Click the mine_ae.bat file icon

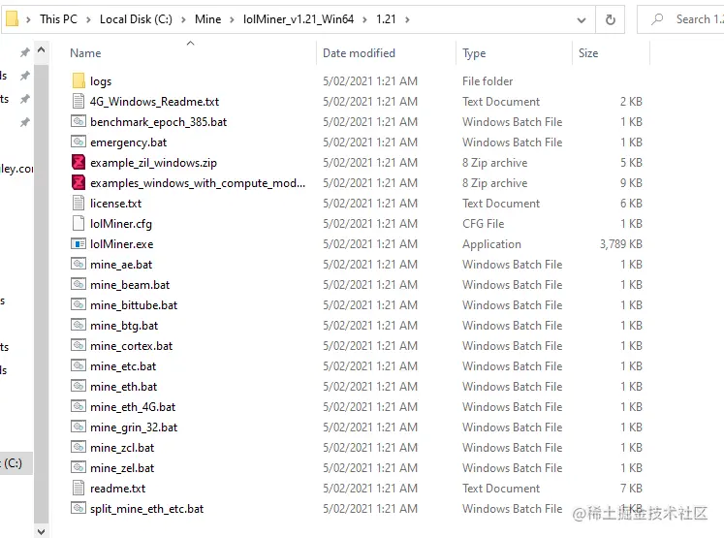pyautogui.click(x=79, y=264)
